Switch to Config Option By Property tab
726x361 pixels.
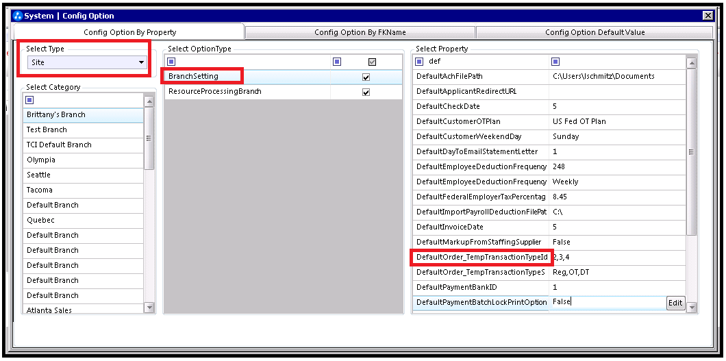129,32
